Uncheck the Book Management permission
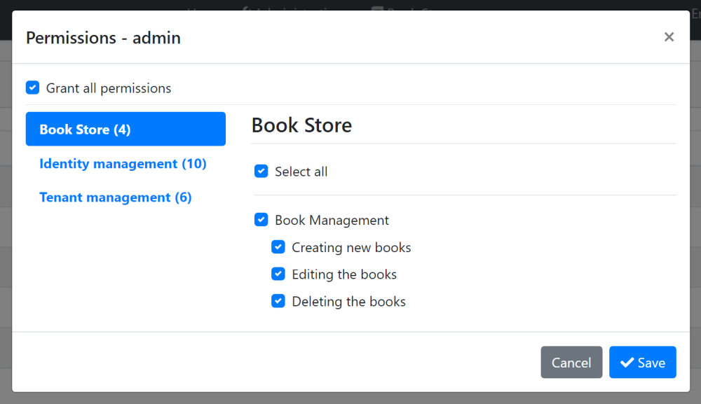The width and height of the screenshot is (701, 404). pyautogui.click(x=261, y=219)
